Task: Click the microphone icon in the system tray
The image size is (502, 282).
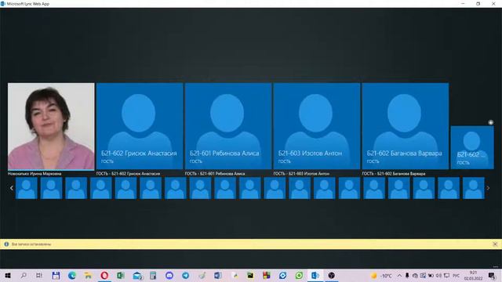Action: (x=407, y=275)
